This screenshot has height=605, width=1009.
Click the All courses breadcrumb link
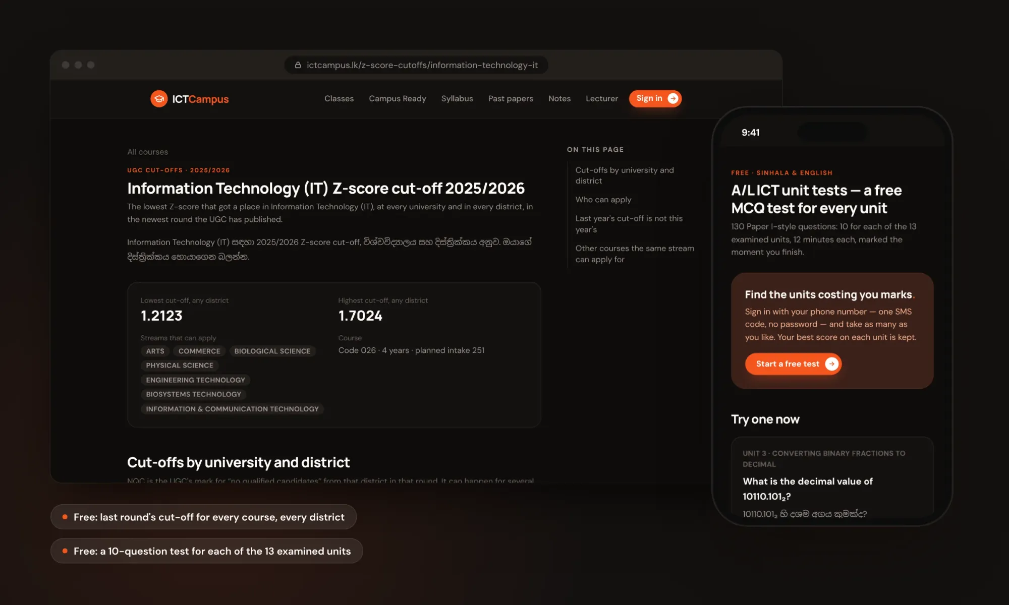147,152
